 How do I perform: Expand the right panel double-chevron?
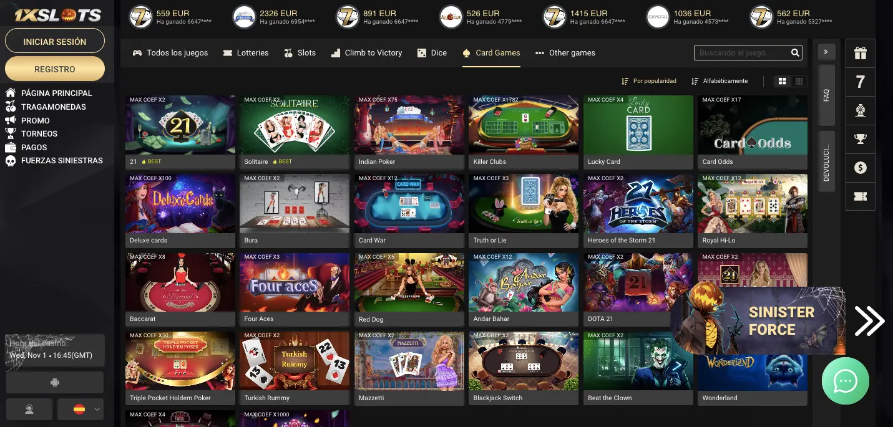826,52
